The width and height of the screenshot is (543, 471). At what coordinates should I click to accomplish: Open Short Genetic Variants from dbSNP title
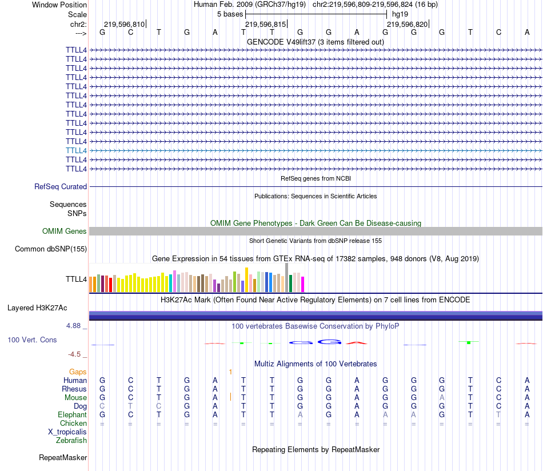[x=316, y=241]
